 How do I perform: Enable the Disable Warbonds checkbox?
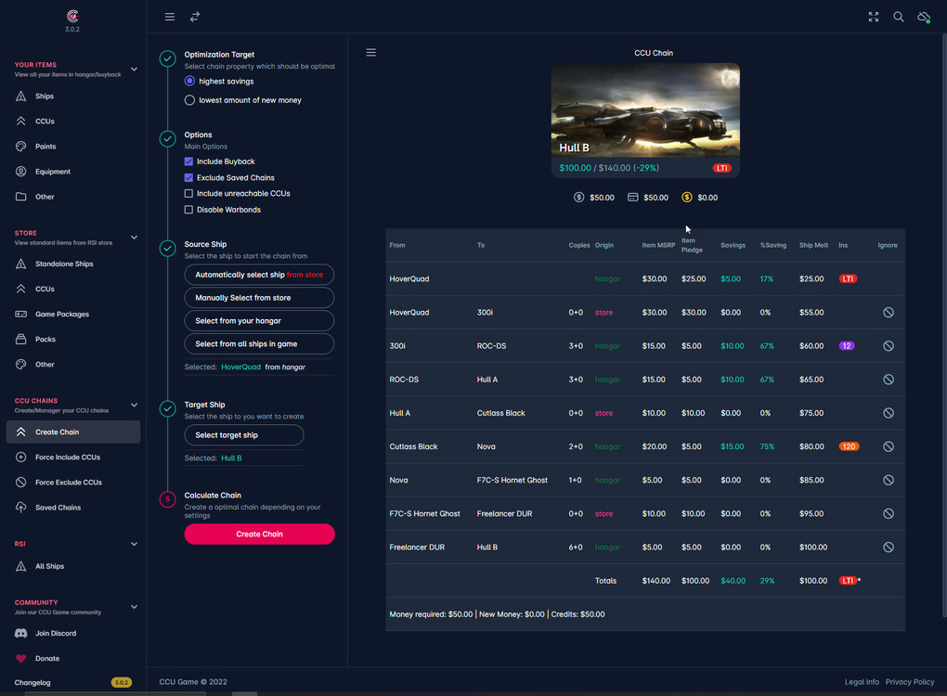189,210
